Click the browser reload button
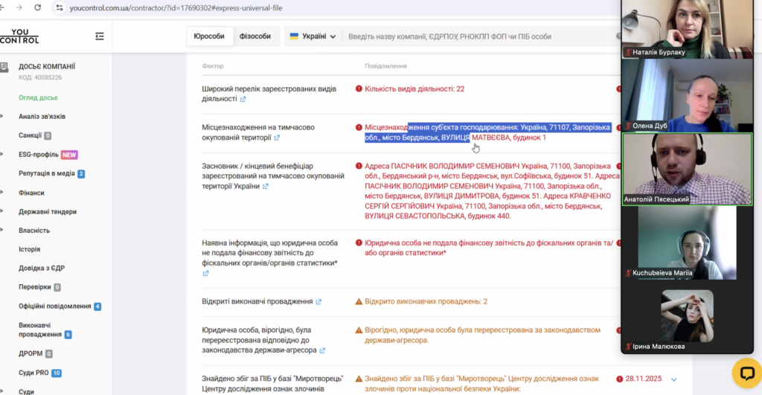762x395 pixels. point(38,7)
